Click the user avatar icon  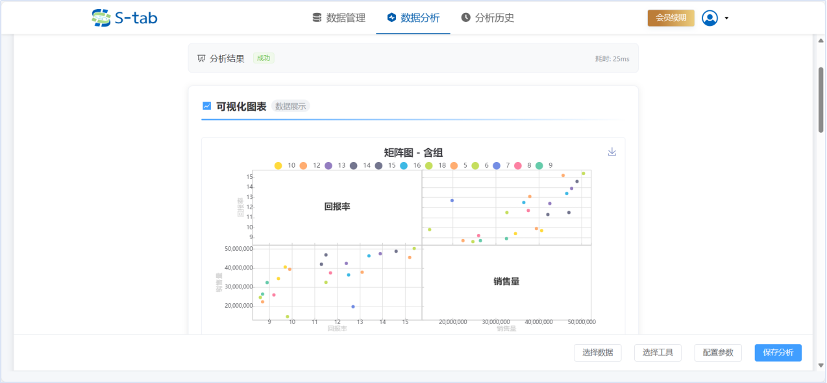[710, 18]
